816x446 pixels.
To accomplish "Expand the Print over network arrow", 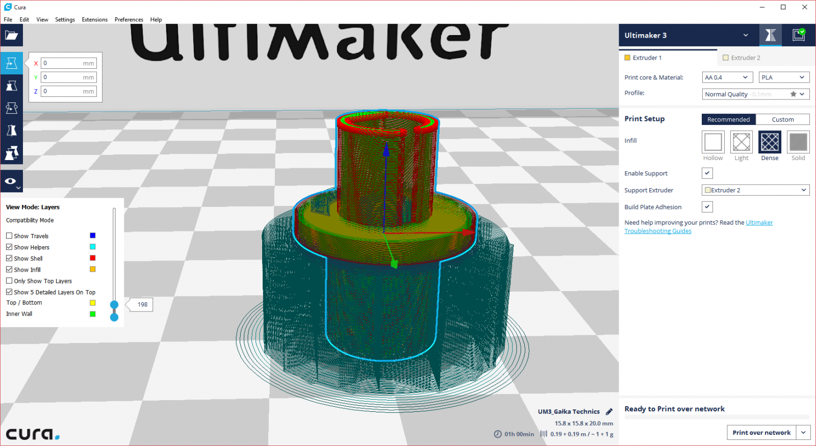I will (803, 433).
